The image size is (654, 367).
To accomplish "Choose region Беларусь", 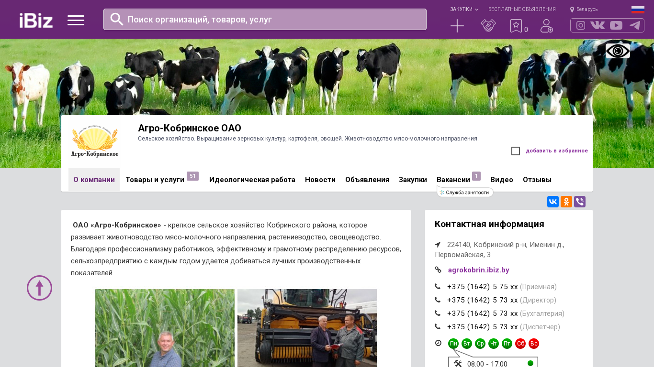I will 584,10.
